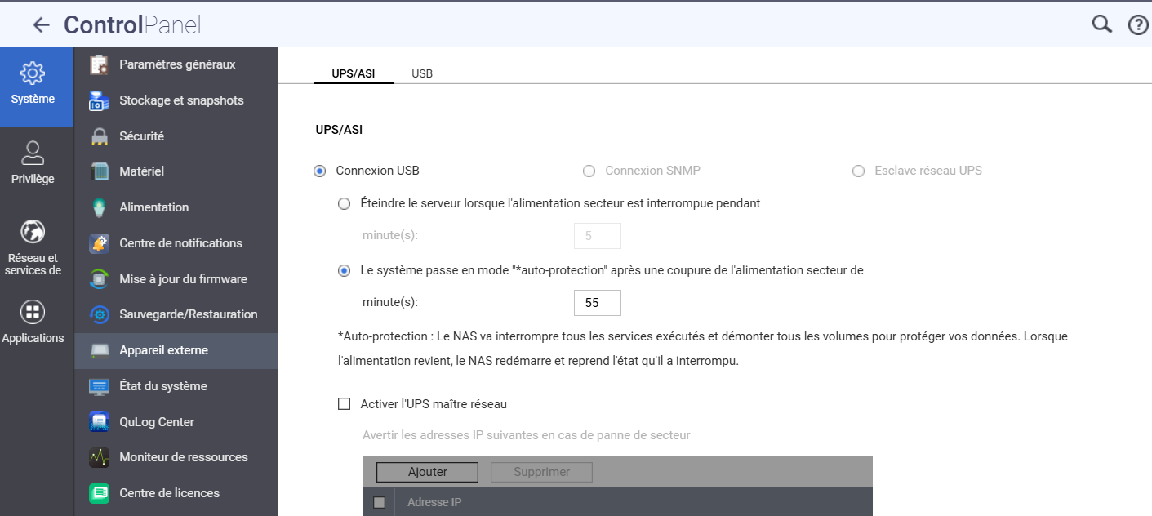This screenshot has height=516, width=1152.
Task: Click the Ajouter button
Action: [428, 472]
